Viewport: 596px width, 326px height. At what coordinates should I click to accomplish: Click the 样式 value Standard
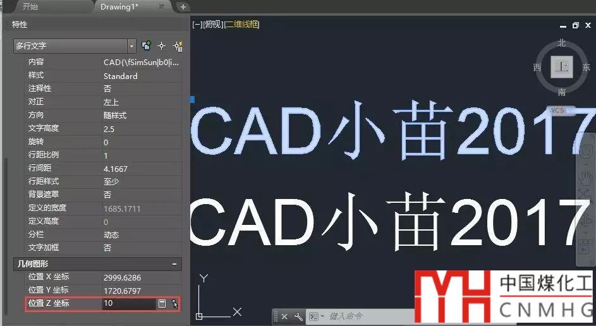point(121,76)
